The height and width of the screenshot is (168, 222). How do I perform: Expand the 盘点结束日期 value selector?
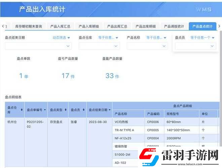click(38, 46)
